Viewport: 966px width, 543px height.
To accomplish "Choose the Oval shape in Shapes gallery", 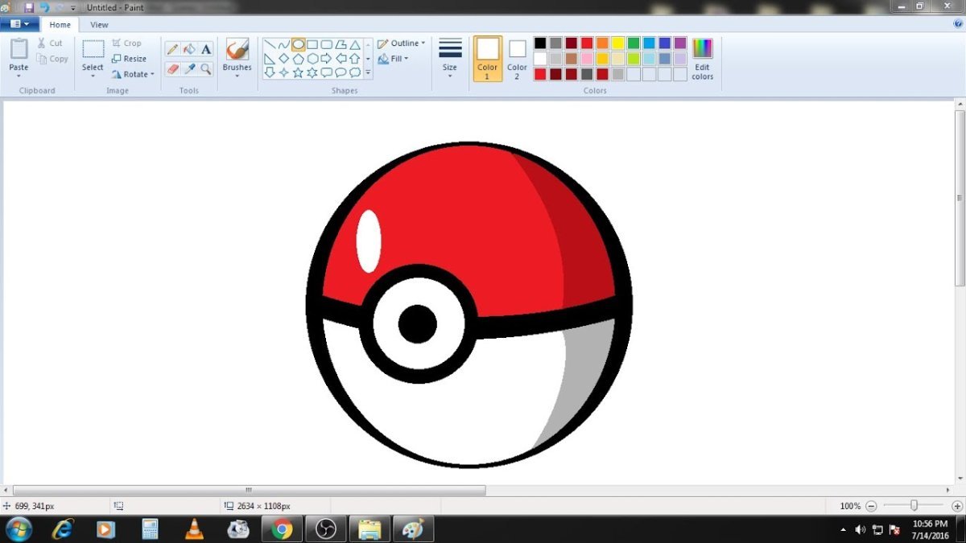I will click(298, 44).
